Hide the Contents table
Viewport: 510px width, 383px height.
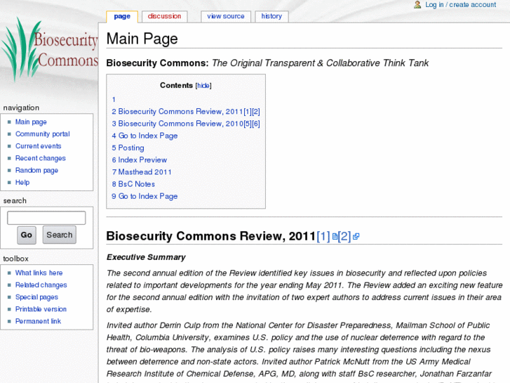click(203, 86)
